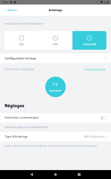Tap the Android back triangle icon

click(x=32, y=174)
